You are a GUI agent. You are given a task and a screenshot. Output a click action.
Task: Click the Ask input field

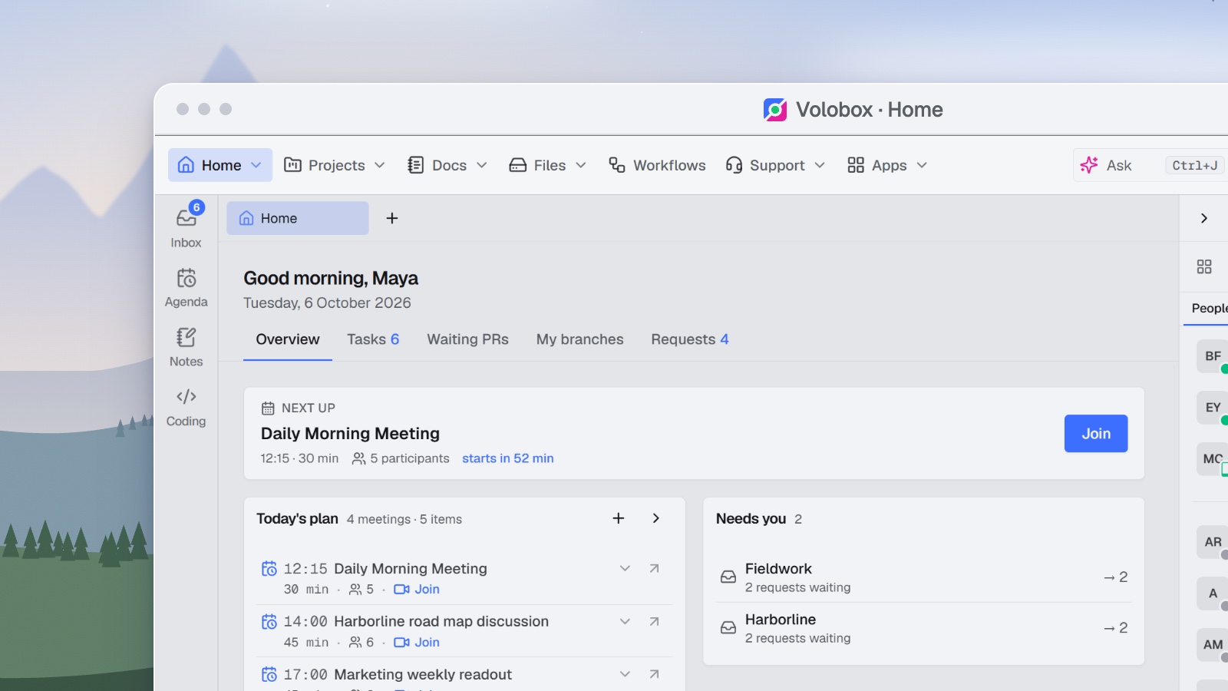[1150, 165]
